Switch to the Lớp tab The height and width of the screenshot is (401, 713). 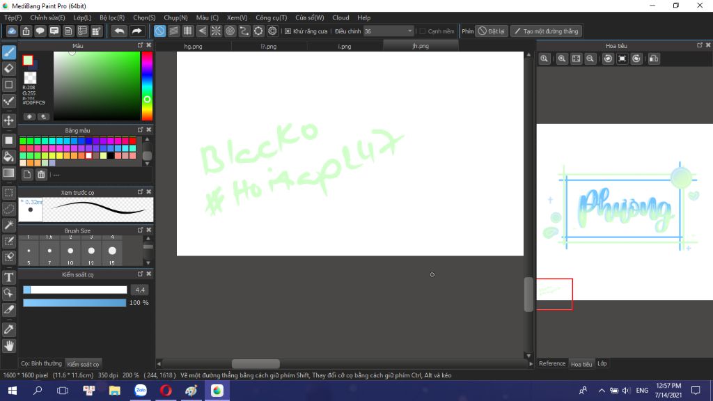(x=602, y=363)
